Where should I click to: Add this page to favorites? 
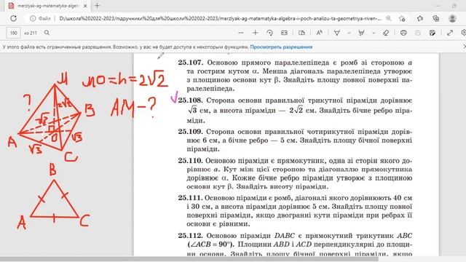pos(402,18)
